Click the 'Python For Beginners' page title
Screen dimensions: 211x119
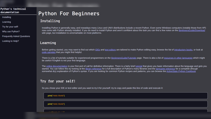tap(69, 14)
